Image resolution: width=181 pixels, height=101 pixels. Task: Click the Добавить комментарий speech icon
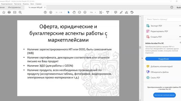tap(148, 66)
